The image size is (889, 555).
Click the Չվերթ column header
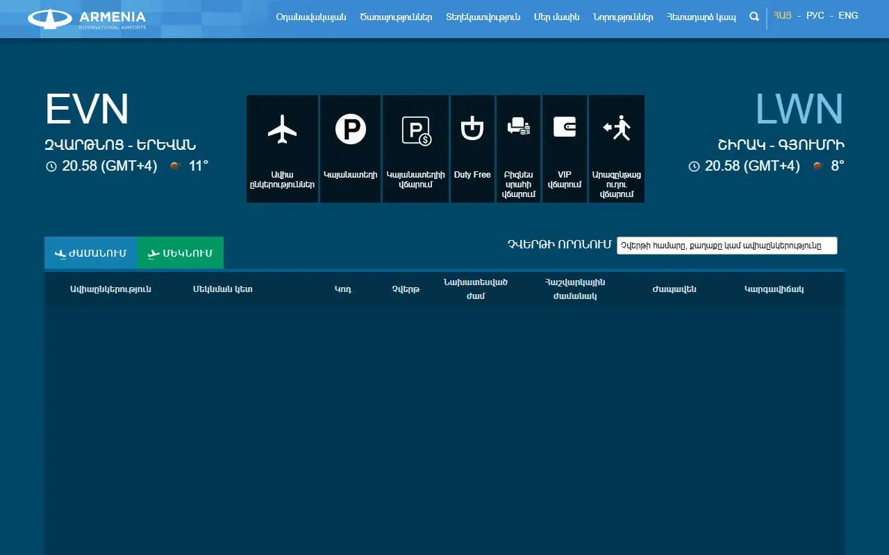click(406, 289)
